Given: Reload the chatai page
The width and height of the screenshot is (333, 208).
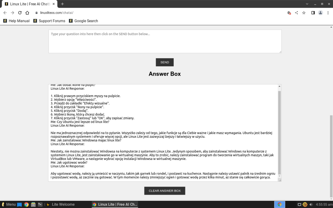Looking at the screenshot, I should tap(20, 13).
